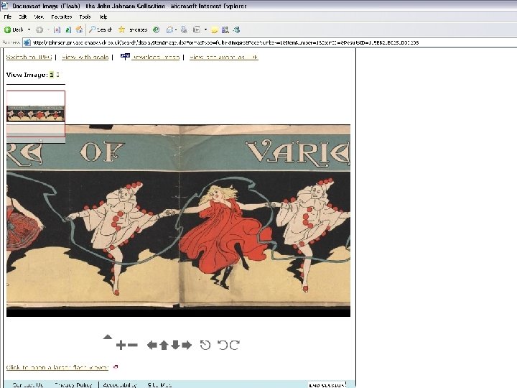
Task: Open the Contact Us footer link
Action: click(x=28, y=384)
